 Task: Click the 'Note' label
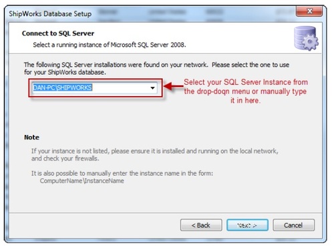point(31,138)
